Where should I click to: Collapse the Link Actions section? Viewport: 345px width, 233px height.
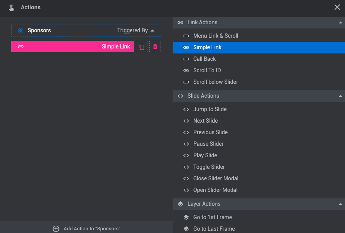pyautogui.click(x=340, y=23)
